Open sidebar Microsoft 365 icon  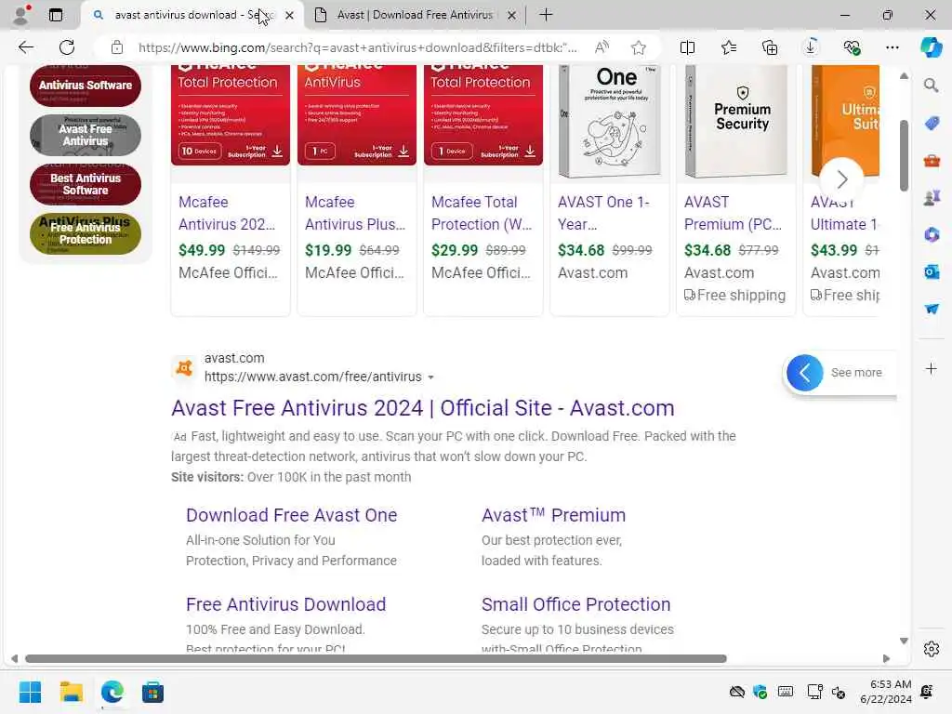932,234
